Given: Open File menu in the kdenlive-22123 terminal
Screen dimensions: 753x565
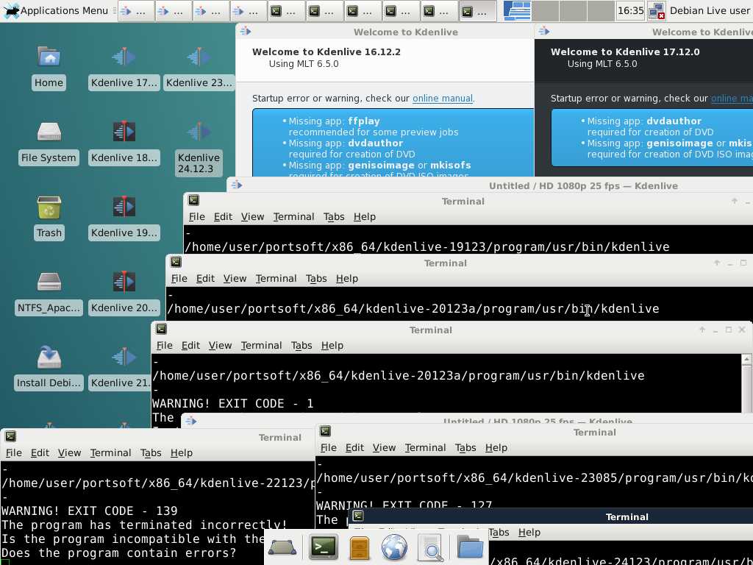Looking at the screenshot, I should pyautogui.click(x=13, y=452).
